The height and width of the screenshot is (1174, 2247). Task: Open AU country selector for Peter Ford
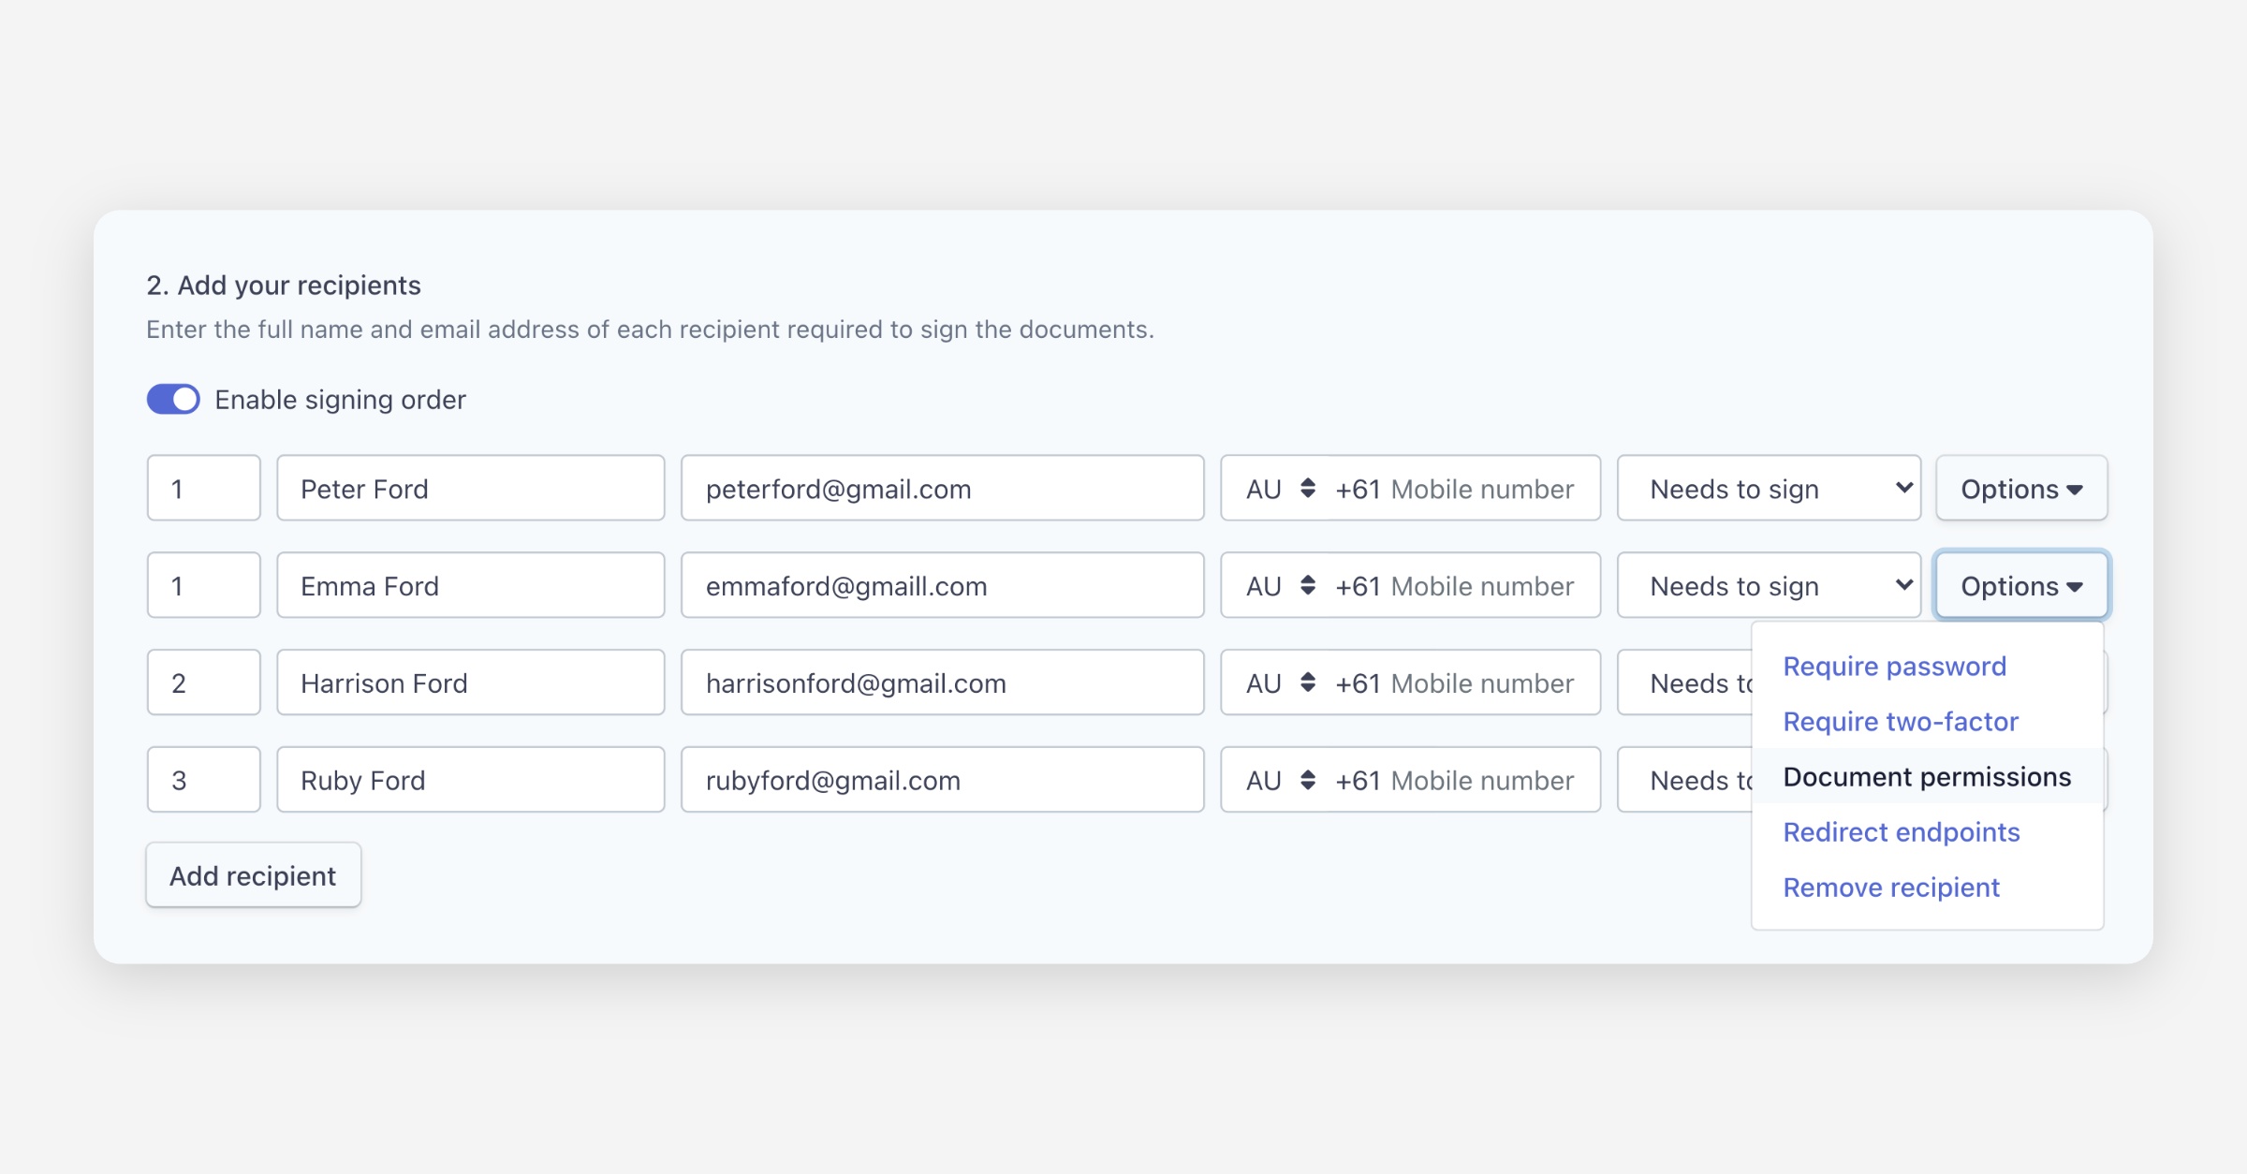point(1279,489)
